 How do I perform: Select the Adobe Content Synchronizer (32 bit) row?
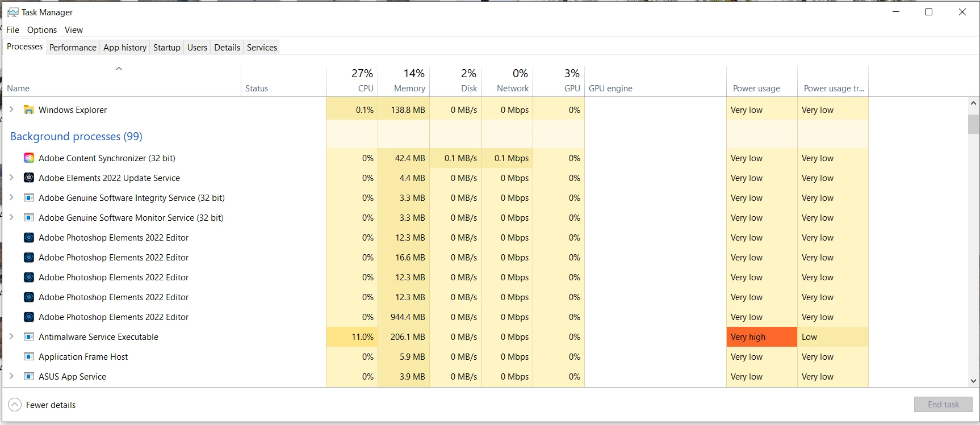point(435,158)
